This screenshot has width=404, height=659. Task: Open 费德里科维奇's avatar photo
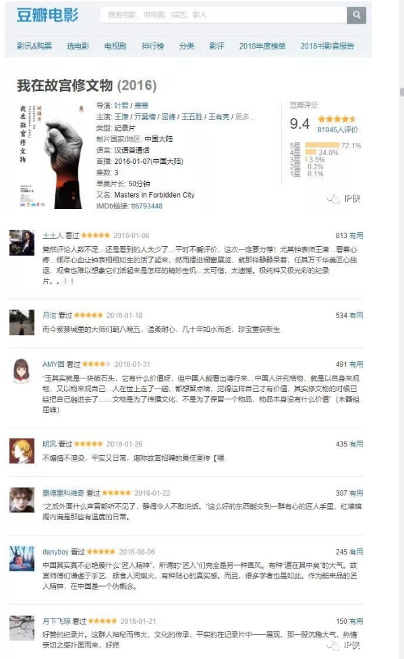point(22,500)
